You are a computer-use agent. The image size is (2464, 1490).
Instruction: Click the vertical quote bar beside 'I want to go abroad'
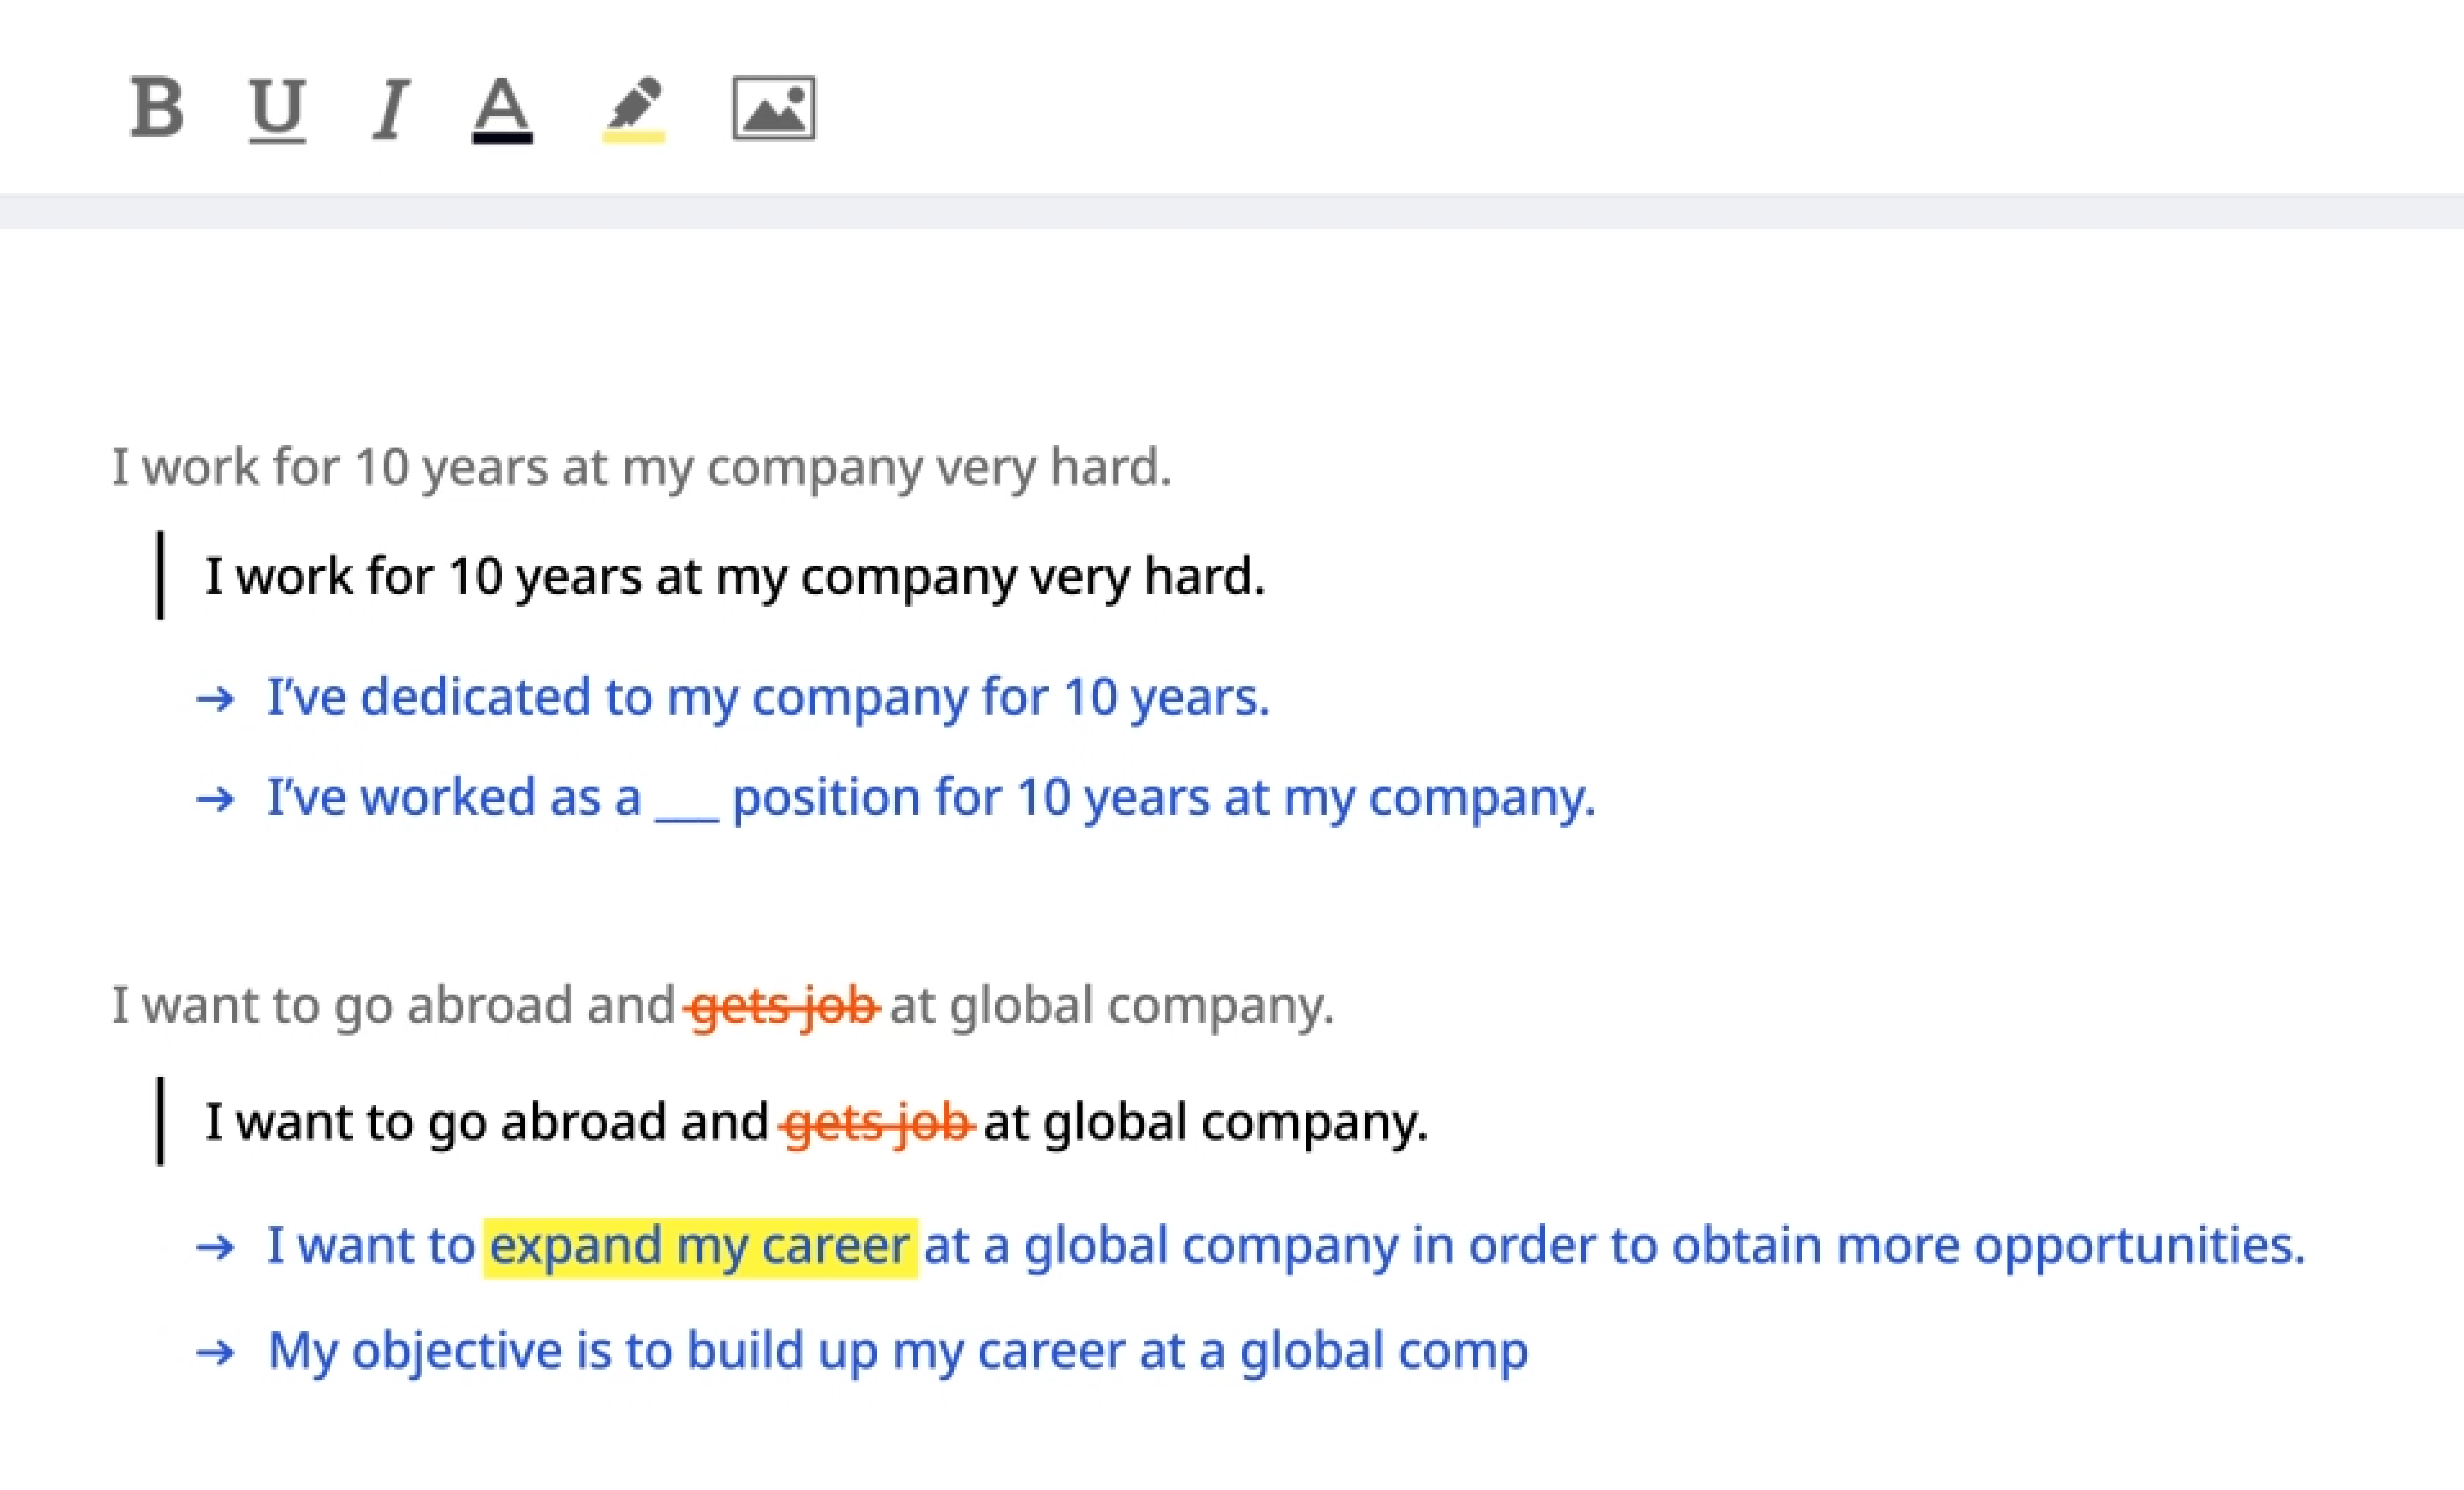(x=160, y=1120)
